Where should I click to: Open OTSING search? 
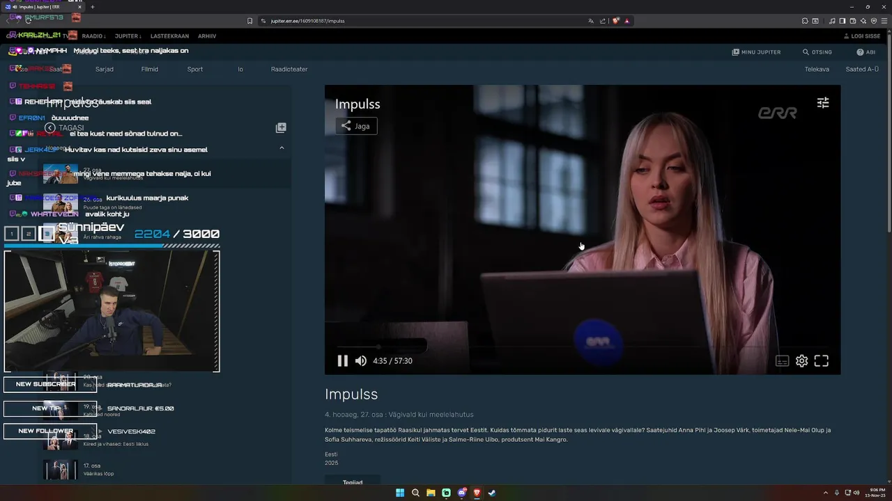click(x=817, y=52)
